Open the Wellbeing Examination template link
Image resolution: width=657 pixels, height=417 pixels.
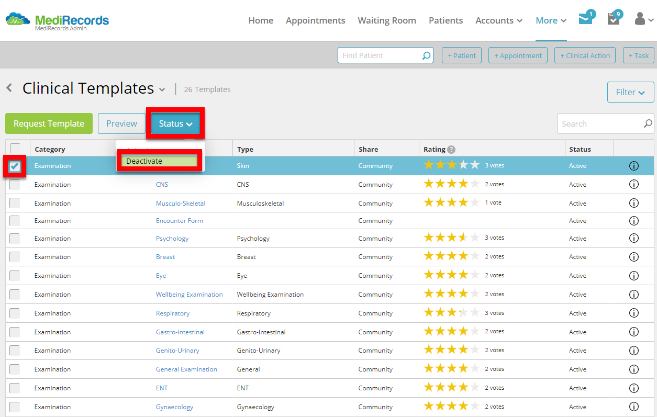click(x=190, y=295)
